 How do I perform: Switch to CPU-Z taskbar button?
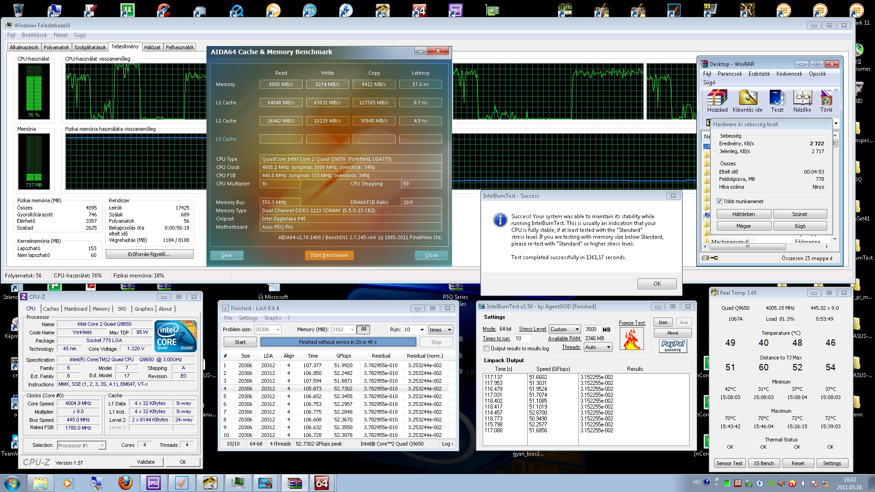[153, 483]
